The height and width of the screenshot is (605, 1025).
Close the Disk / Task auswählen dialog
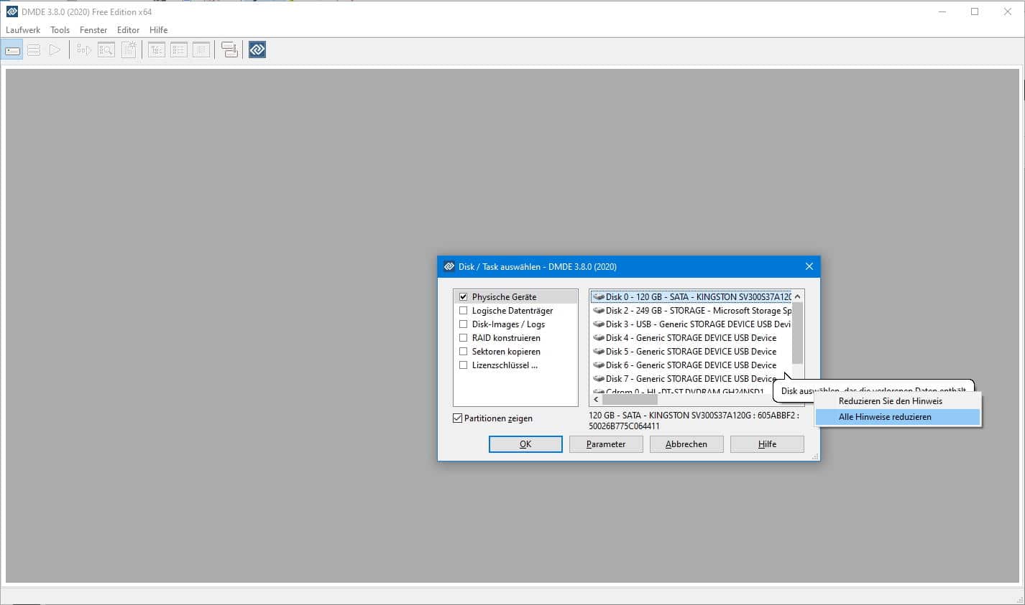click(x=809, y=266)
